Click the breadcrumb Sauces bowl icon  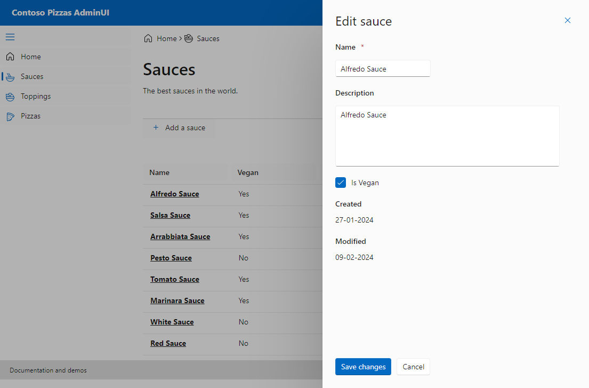pos(189,38)
